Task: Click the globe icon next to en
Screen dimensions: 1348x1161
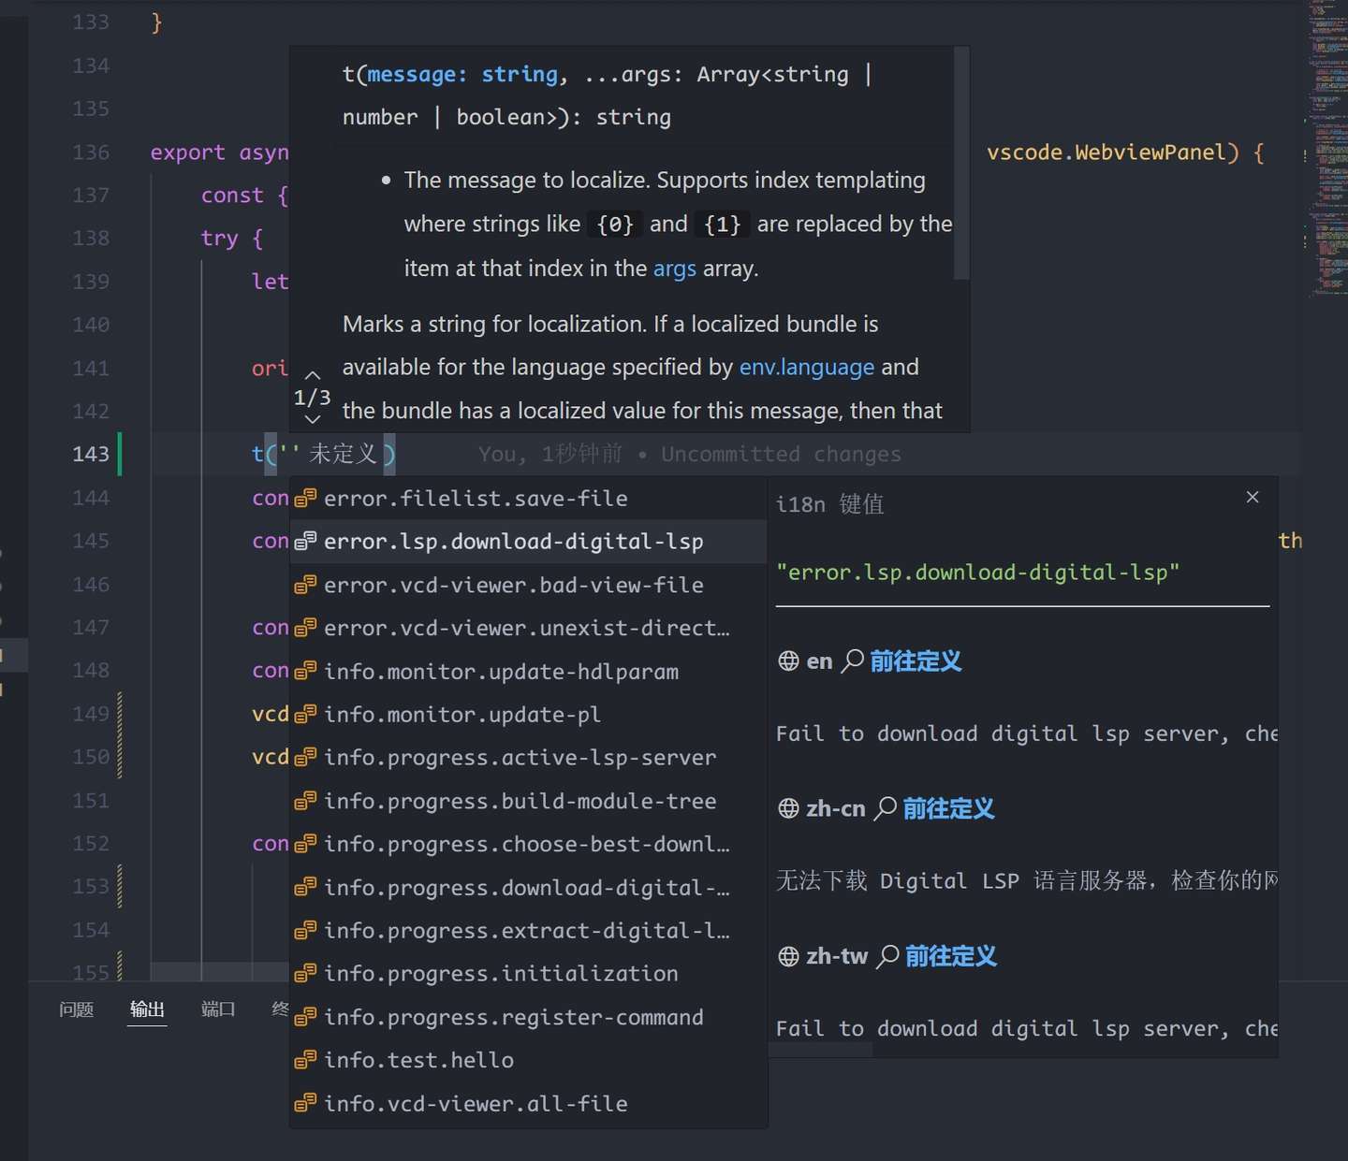Action: 788,660
